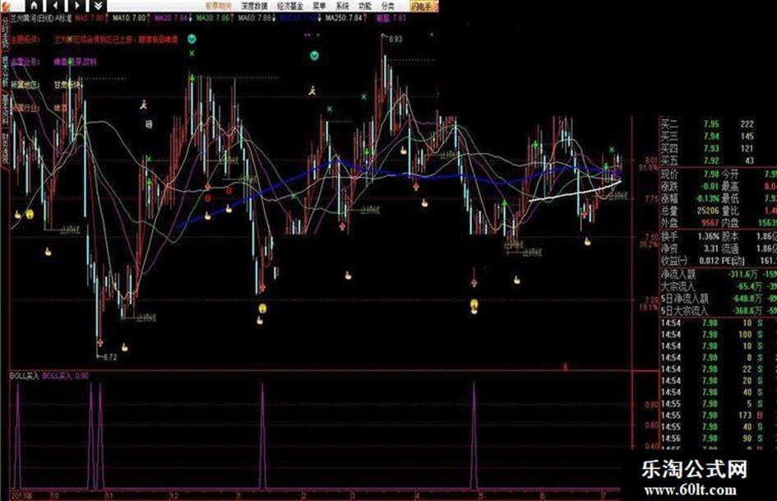Click the MA250 moving-average legend label
777x501 pixels.
[x=343, y=18]
